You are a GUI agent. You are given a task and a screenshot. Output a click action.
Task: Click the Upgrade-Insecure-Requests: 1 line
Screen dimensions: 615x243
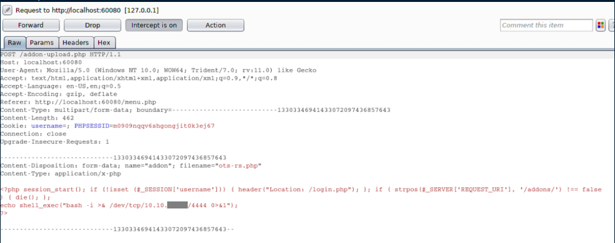coord(54,142)
